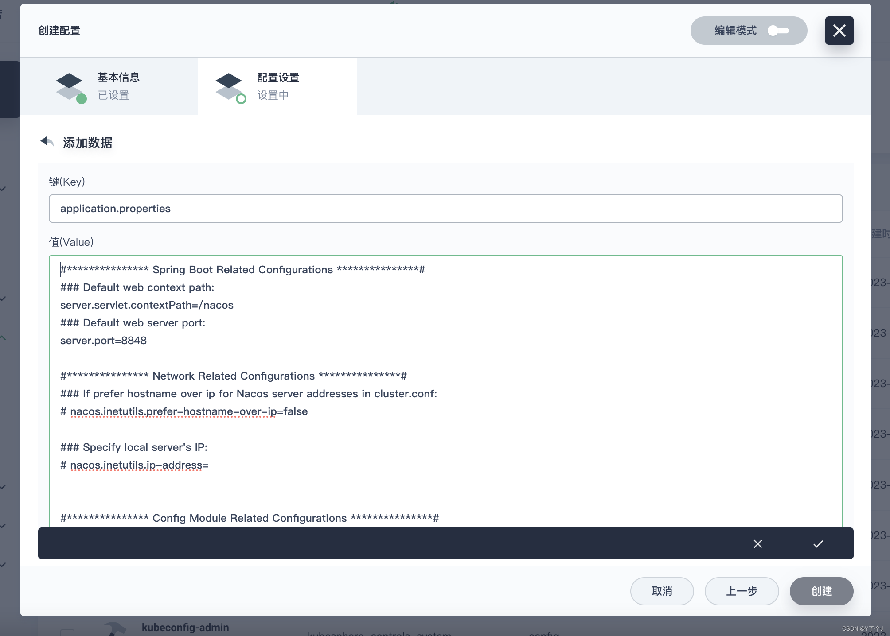Click the 取消 button
The image size is (890, 636).
tap(662, 591)
